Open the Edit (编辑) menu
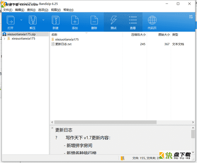 (20, 10)
